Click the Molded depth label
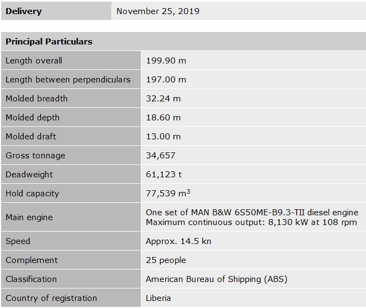366x308 pixels. click(x=33, y=118)
